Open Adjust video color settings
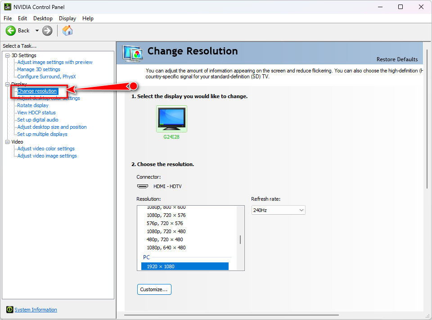 (x=46, y=149)
